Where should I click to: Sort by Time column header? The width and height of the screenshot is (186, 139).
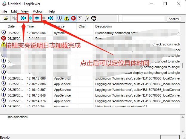point(30,26)
